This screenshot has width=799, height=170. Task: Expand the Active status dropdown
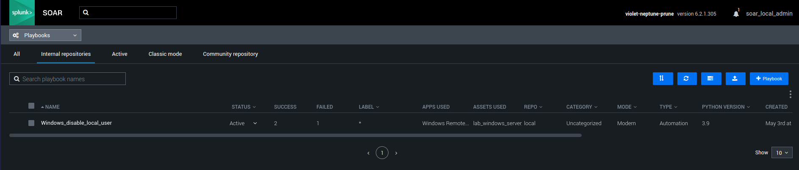click(255, 123)
